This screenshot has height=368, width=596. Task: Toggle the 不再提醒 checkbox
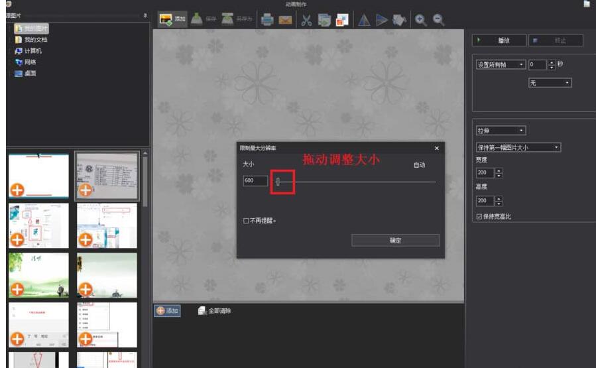click(246, 221)
